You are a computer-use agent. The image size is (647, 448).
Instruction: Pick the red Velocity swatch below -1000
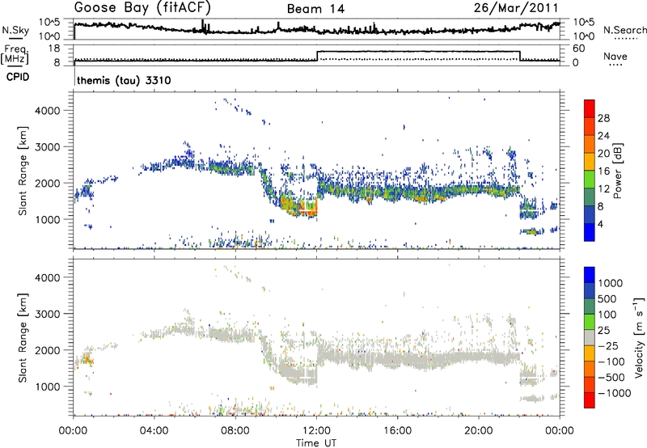tap(590, 400)
